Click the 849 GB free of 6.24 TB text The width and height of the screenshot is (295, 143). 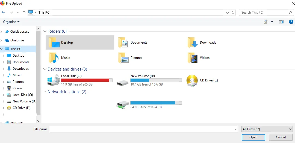point(146,107)
